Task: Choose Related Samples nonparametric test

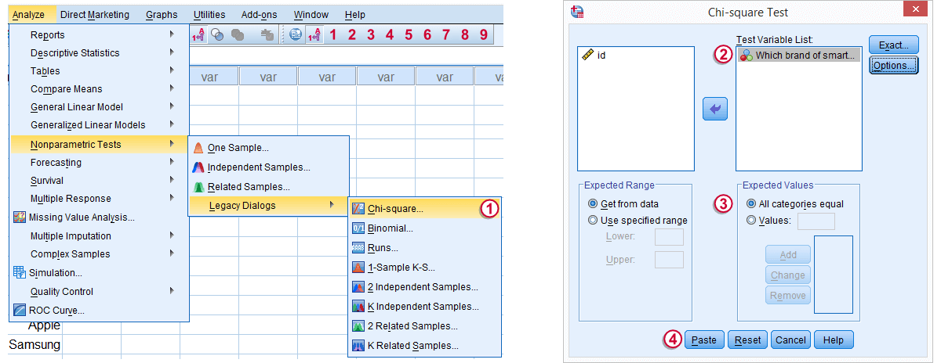Action: [x=268, y=186]
